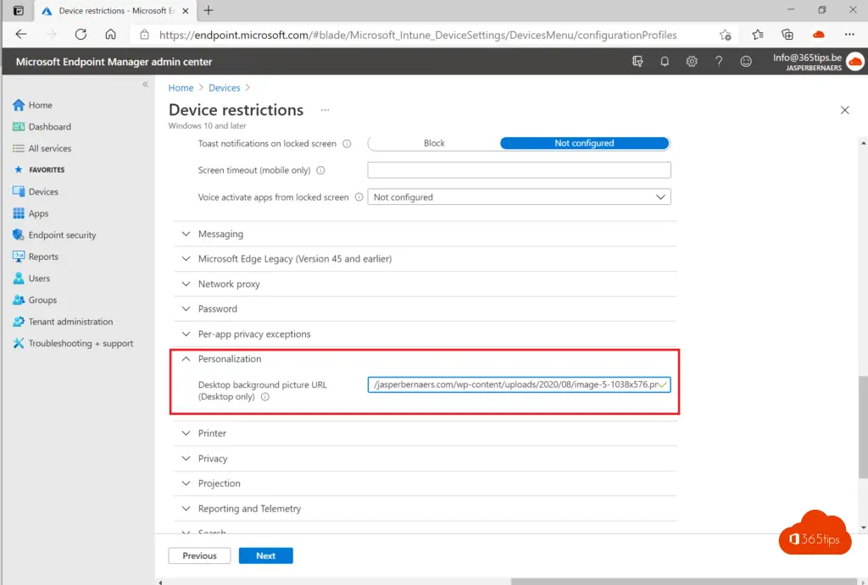This screenshot has width=868, height=585.
Task: Open the Apps grid icon
Action: 19,212
